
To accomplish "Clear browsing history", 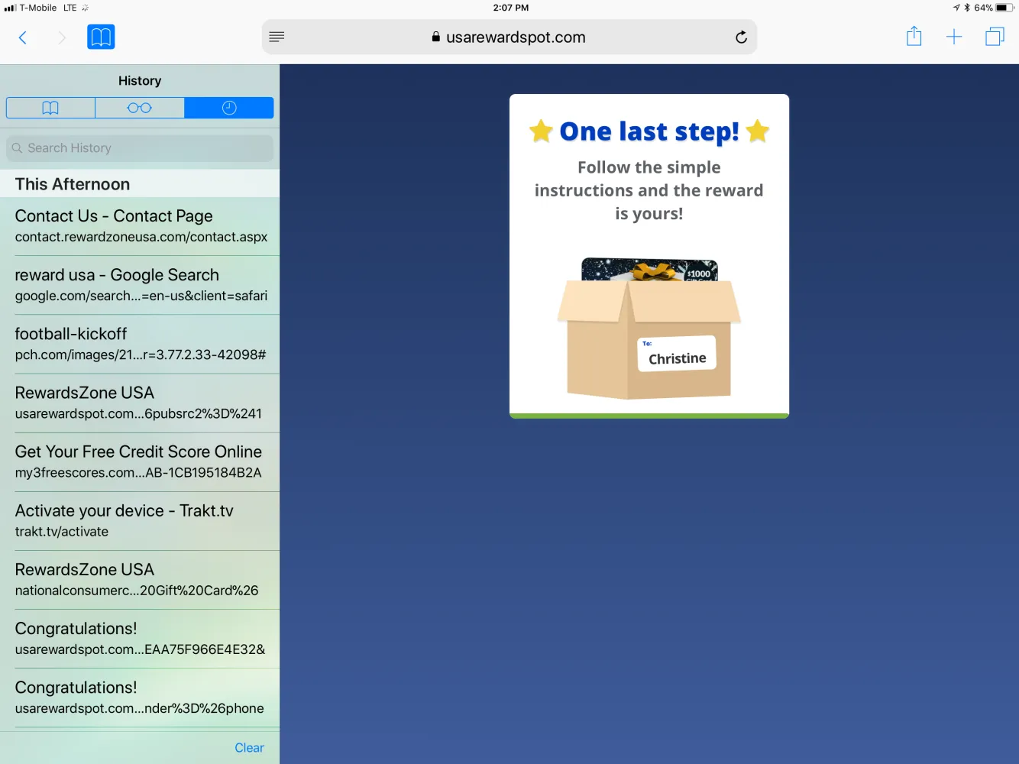I will [249, 747].
